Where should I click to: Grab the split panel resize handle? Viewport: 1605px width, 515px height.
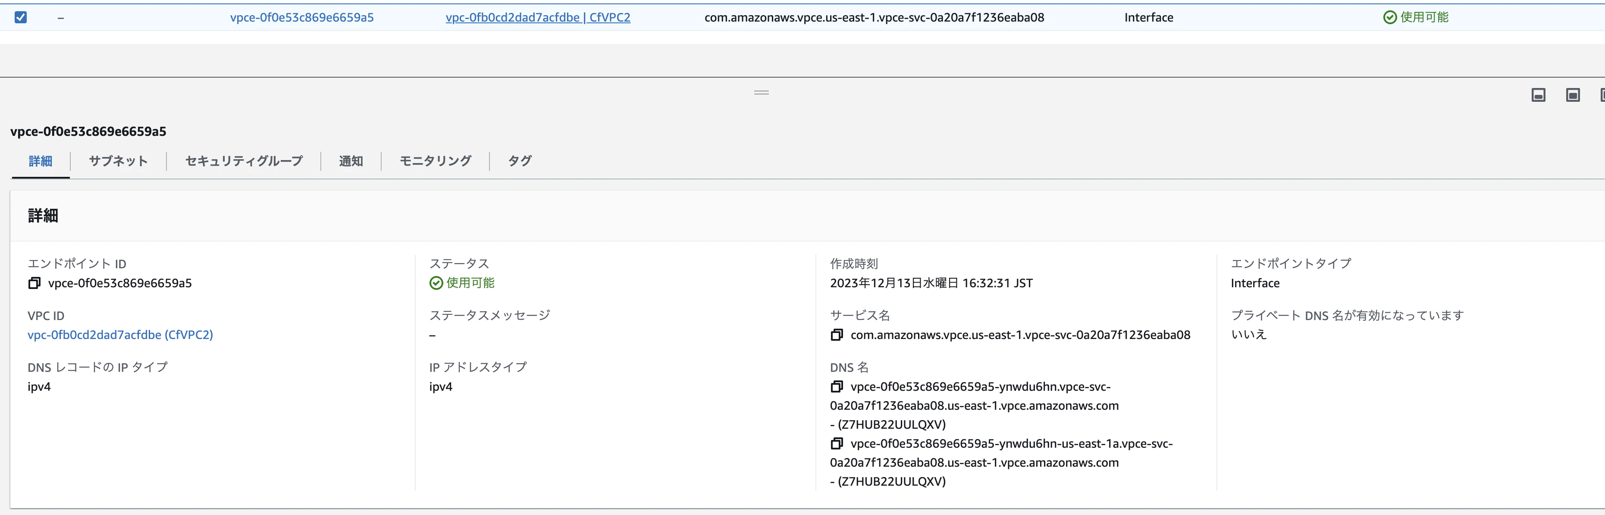(x=762, y=92)
